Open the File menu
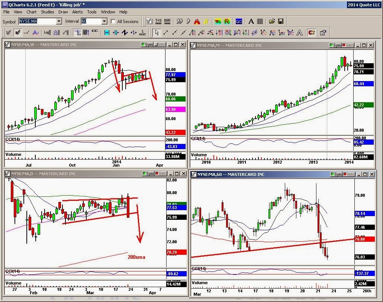This screenshot has height=302, width=383. [6, 12]
